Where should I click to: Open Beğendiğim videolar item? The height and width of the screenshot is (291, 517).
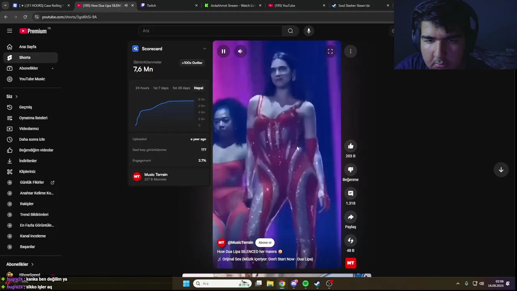(30, 150)
